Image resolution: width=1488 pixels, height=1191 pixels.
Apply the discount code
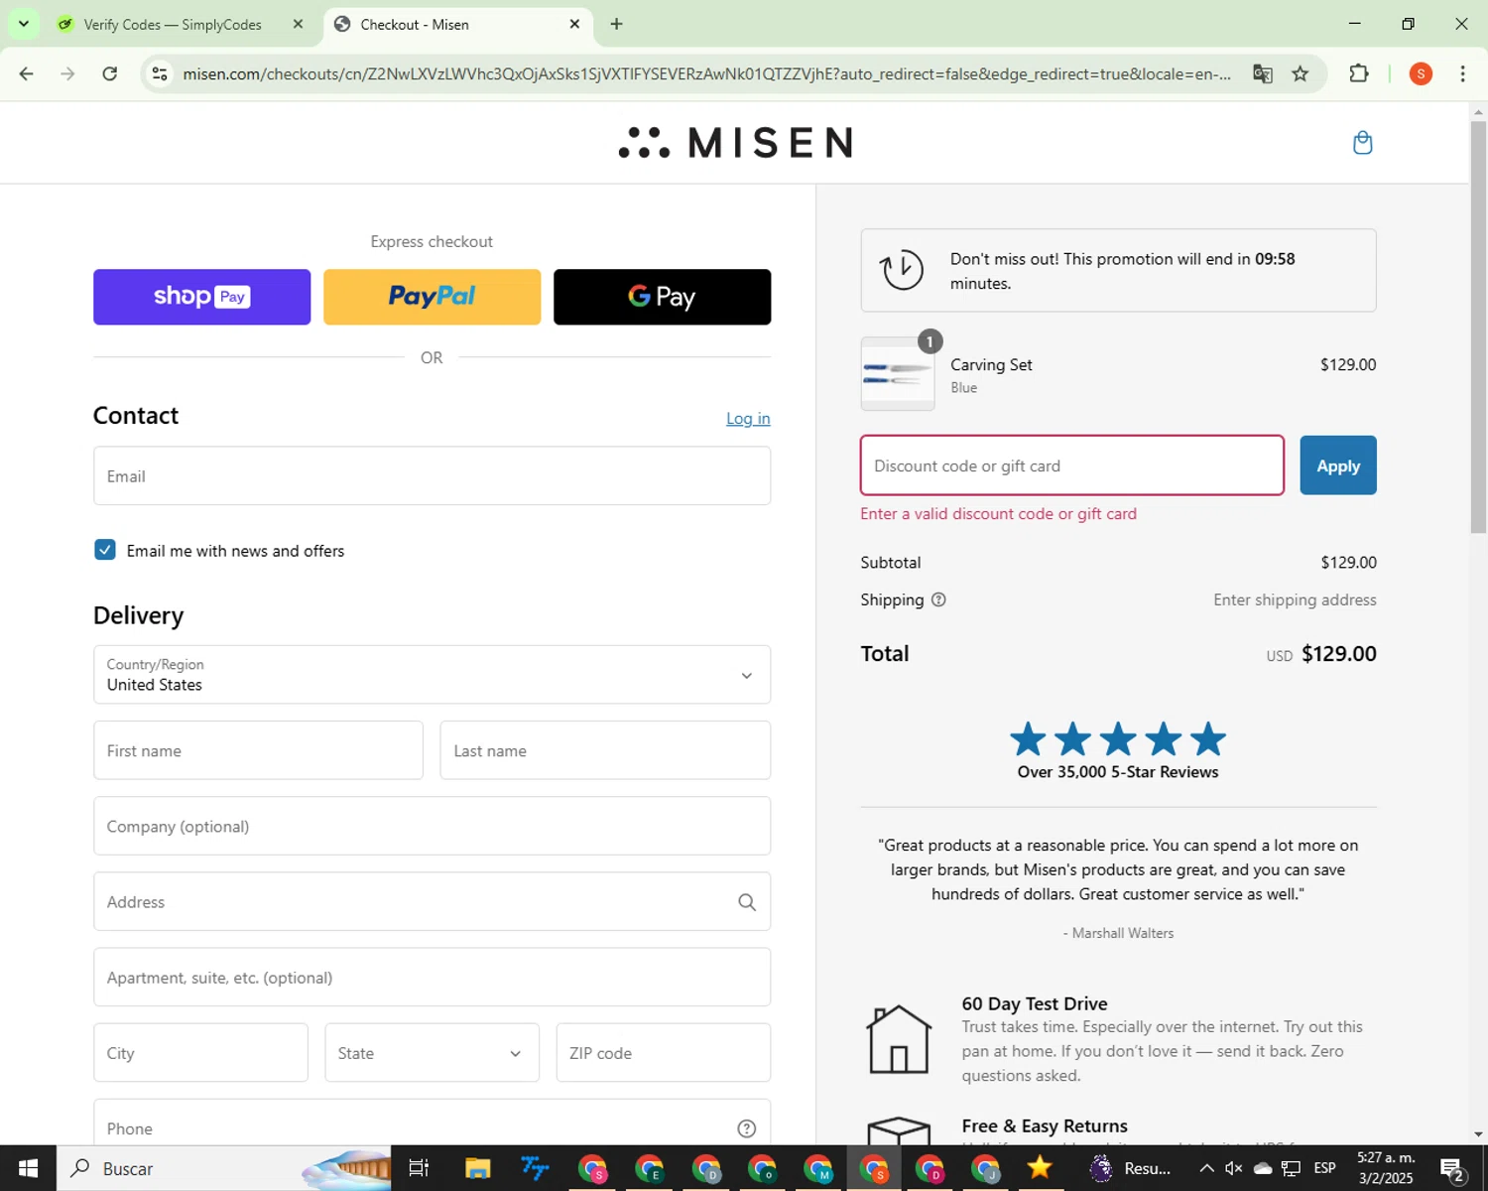[x=1338, y=465]
